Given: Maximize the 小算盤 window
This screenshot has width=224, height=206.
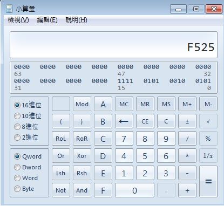Looking at the screenshot, I should click(x=196, y=9).
